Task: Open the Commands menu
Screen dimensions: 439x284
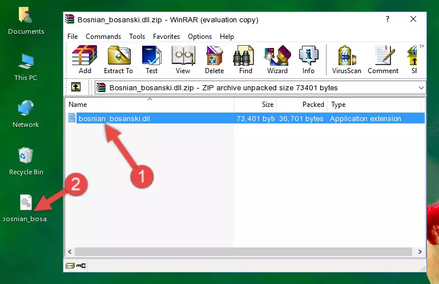Action: (x=103, y=37)
